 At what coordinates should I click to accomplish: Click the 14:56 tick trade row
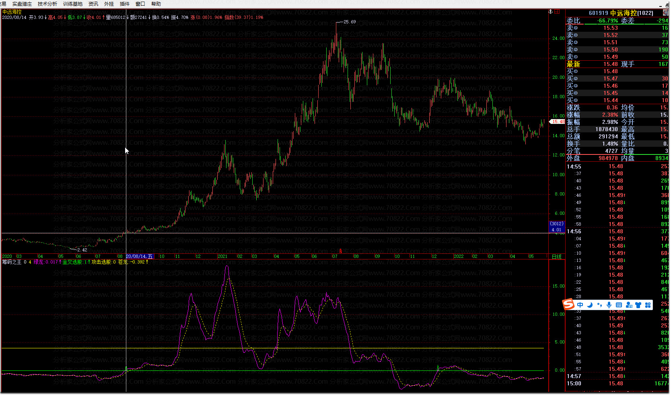click(x=617, y=232)
